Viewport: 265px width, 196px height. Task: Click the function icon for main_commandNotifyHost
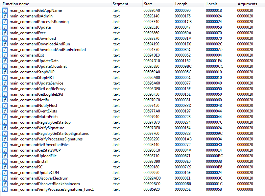(5, 106)
